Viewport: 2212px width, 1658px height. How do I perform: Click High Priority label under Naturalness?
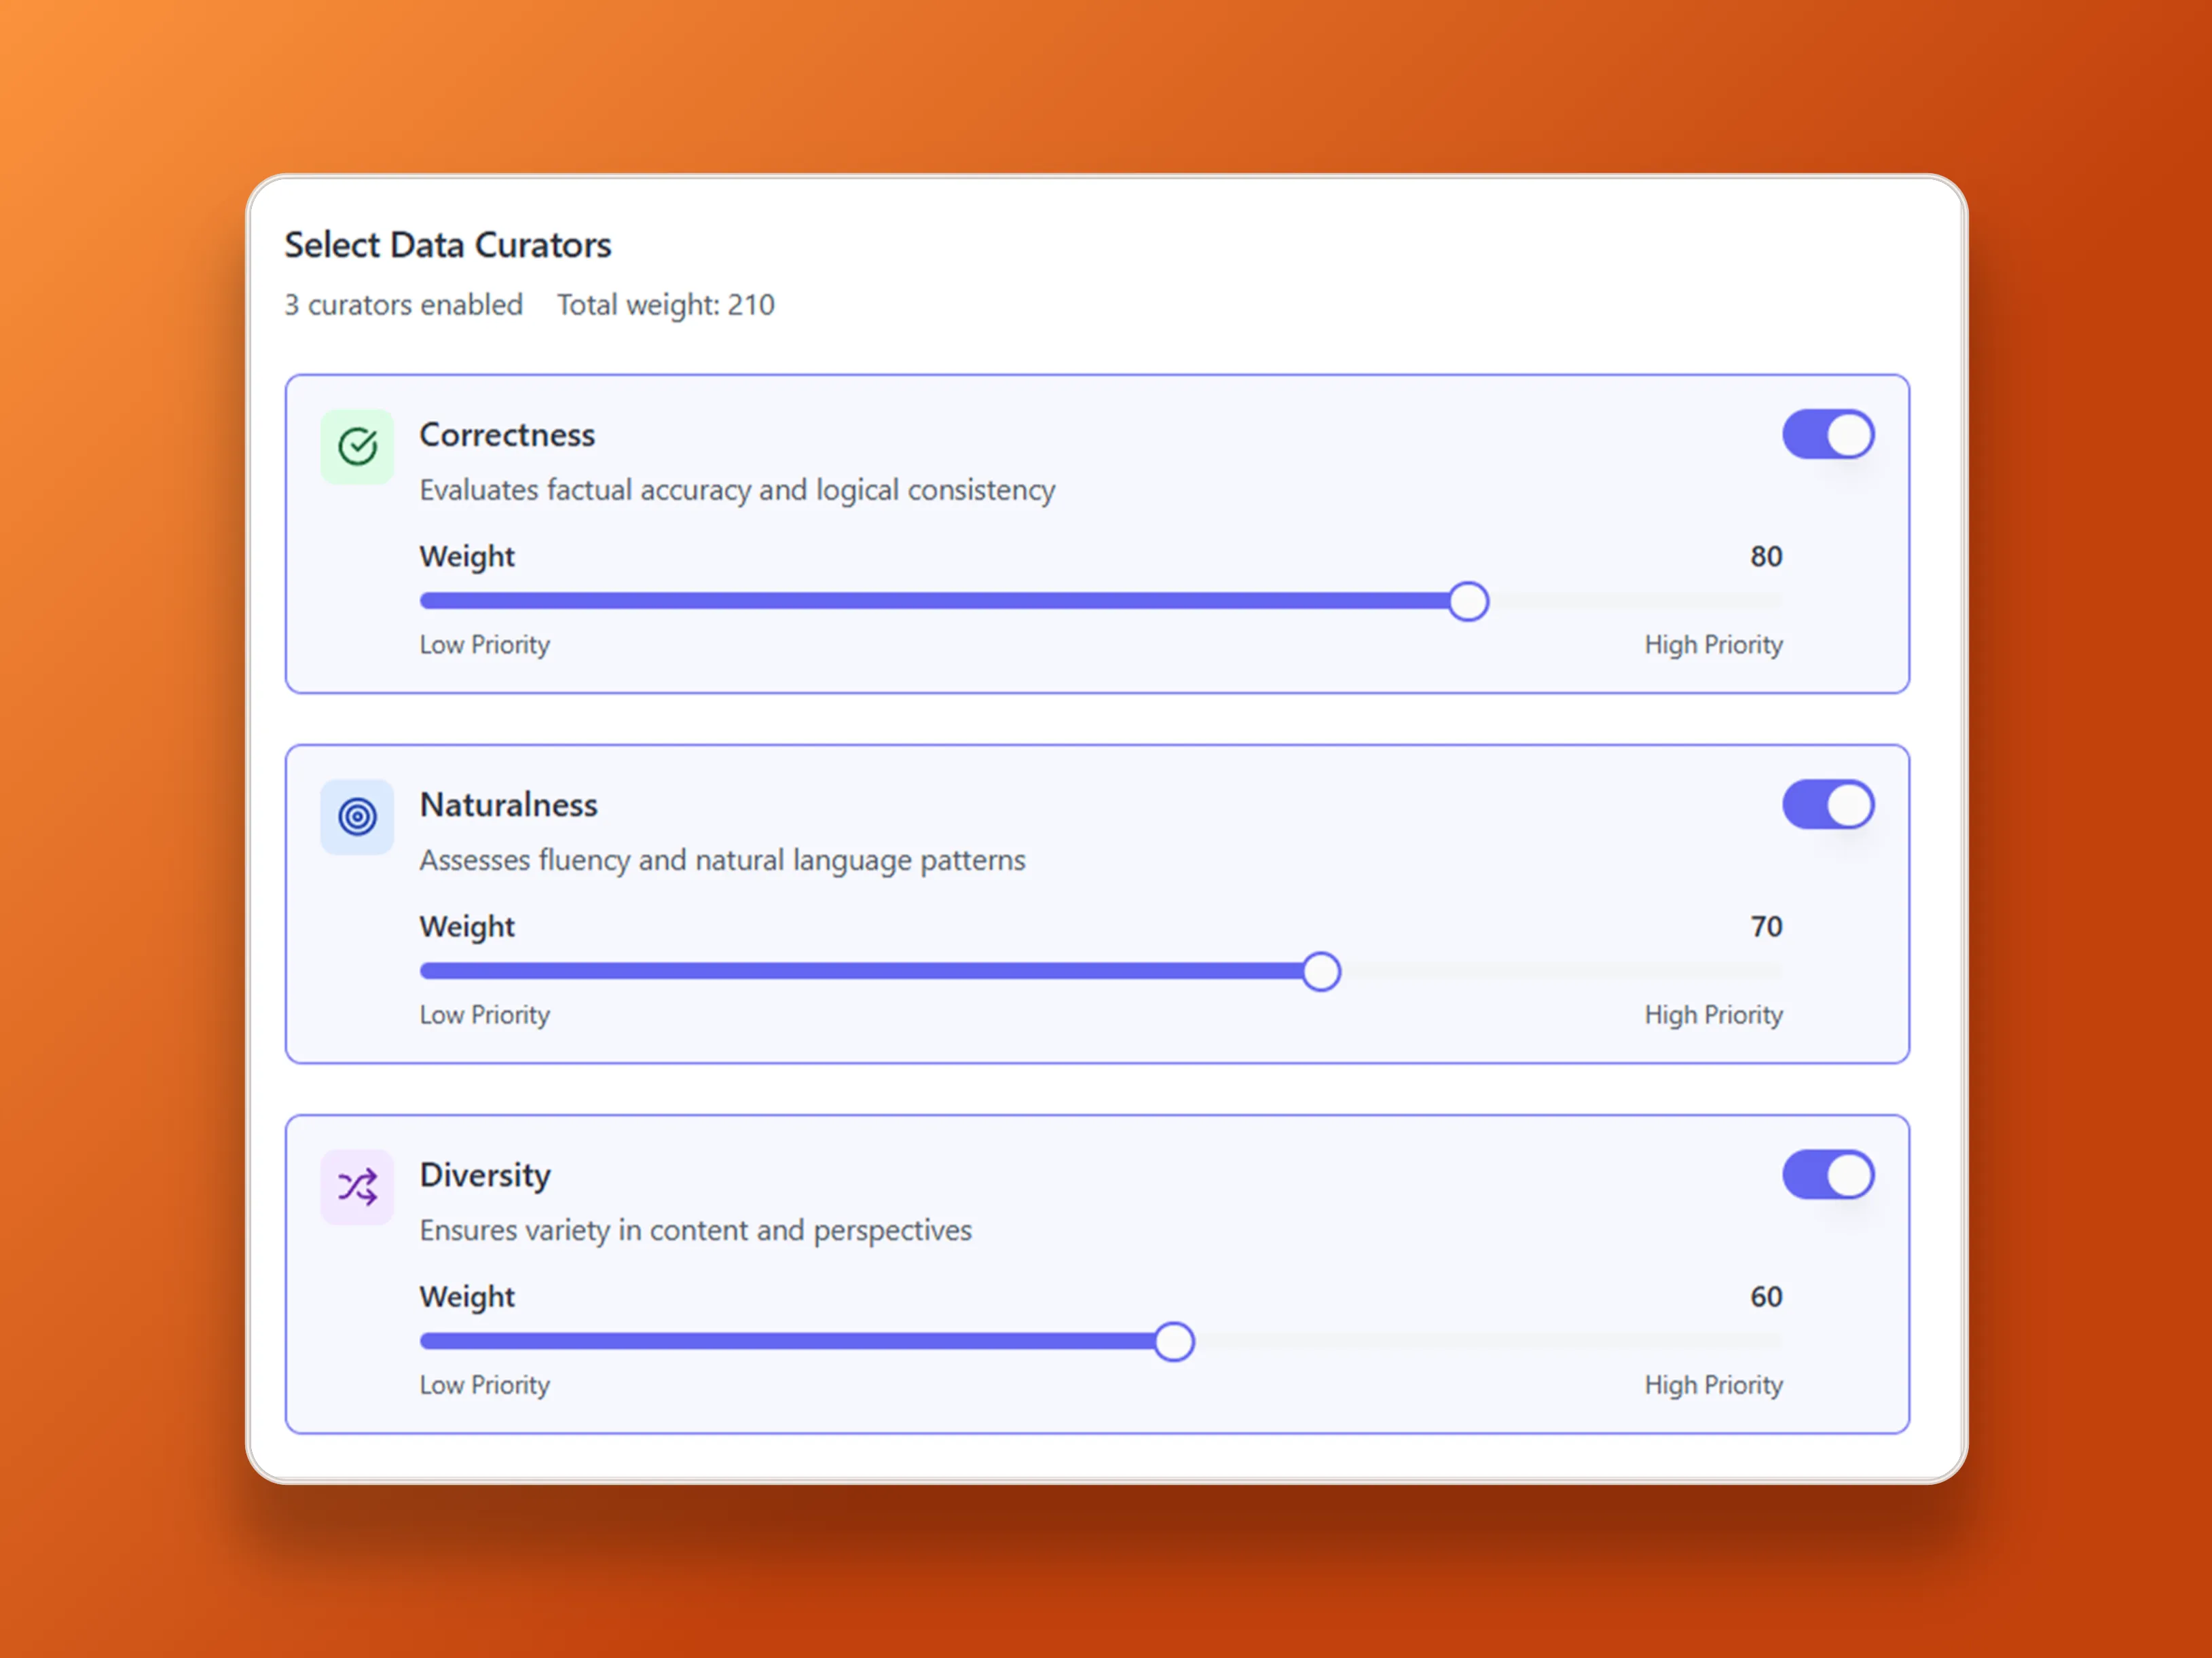point(1713,1015)
